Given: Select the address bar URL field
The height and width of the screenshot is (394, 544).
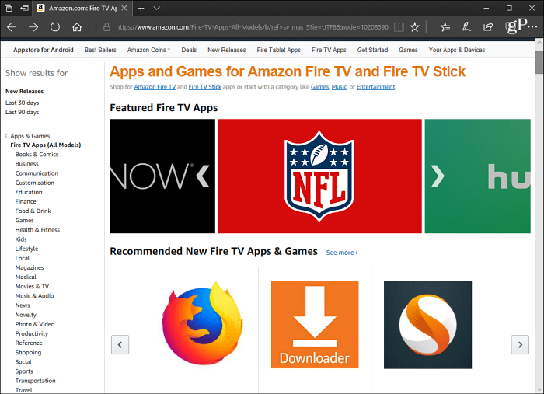Looking at the screenshot, I should pos(253,27).
